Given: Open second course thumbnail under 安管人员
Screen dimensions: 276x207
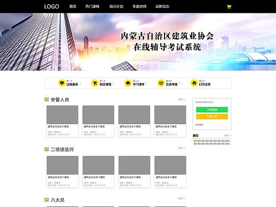Looking at the screenshot, I should click(x=98, y=115).
